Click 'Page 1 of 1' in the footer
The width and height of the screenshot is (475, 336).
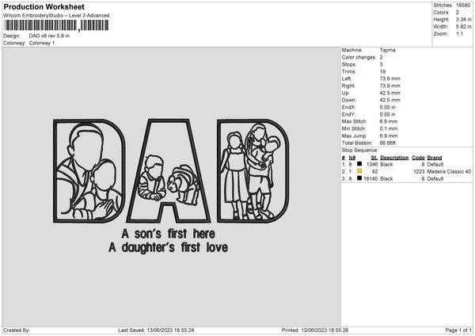[x=458, y=330]
